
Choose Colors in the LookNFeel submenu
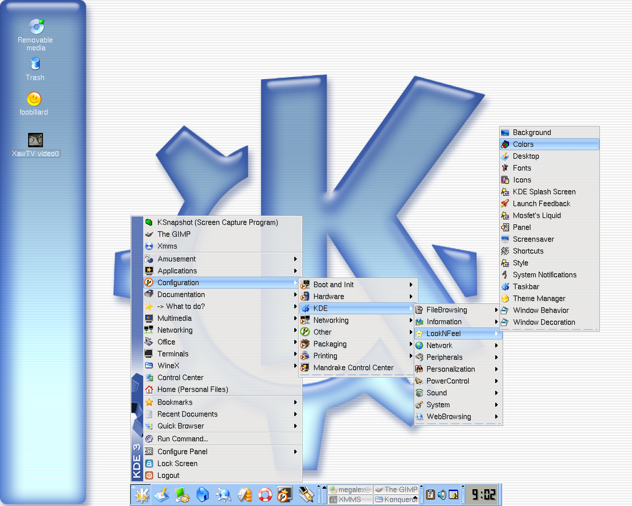point(550,144)
